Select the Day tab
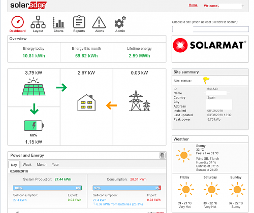Image resolution: width=254 pixels, height=213 pixels. (14, 165)
